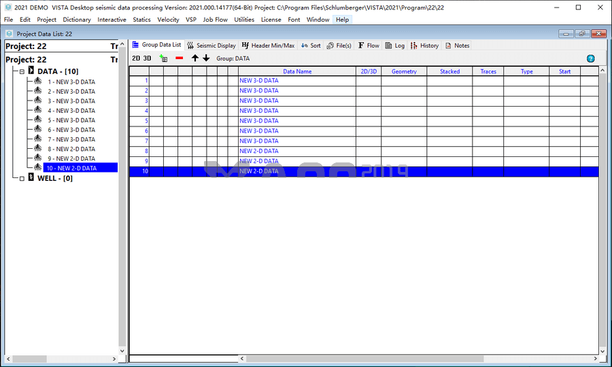Collapse the DATA - [10] tree node
The width and height of the screenshot is (612, 367).
pyautogui.click(x=22, y=71)
